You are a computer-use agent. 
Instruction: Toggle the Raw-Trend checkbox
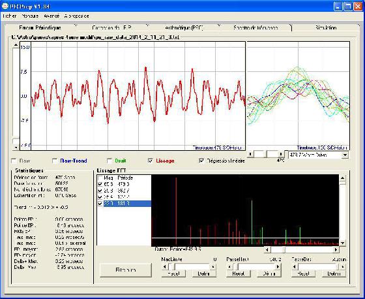pos(55,161)
